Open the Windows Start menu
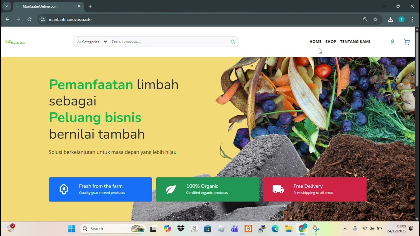Screen dimensions: 420x236 [x=72, y=229]
